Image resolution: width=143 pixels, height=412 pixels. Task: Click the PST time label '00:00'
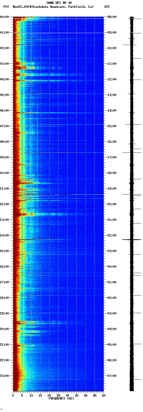[x=4, y=17]
